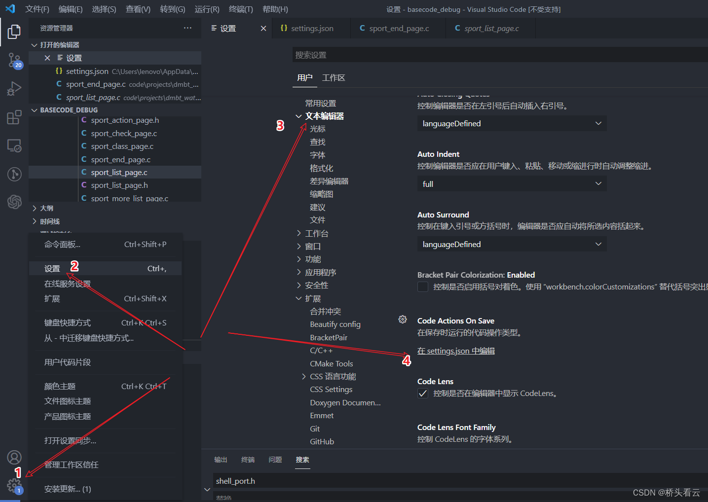Close 设置 in open editors list

tap(47, 58)
